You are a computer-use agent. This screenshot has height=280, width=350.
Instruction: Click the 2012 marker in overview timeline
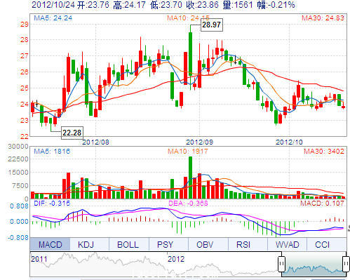[176, 259]
